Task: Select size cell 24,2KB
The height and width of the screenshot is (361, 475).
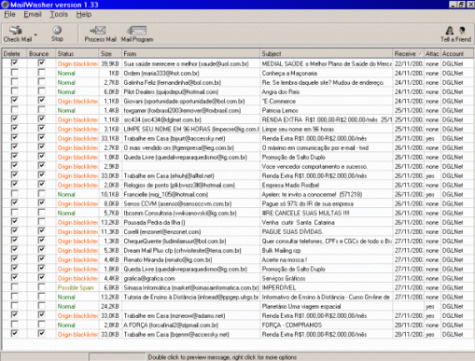Action: pyautogui.click(x=110, y=306)
